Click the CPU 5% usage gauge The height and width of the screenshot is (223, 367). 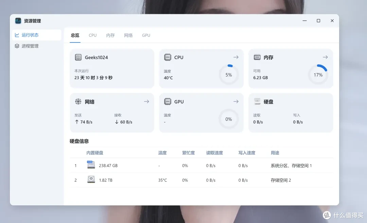pos(229,75)
